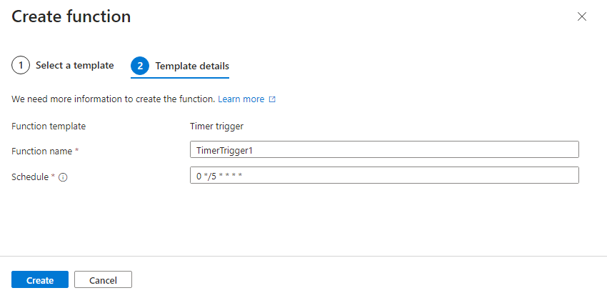Click the Create function heading
Viewport: 607px width, 298px height.
pos(71,16)
